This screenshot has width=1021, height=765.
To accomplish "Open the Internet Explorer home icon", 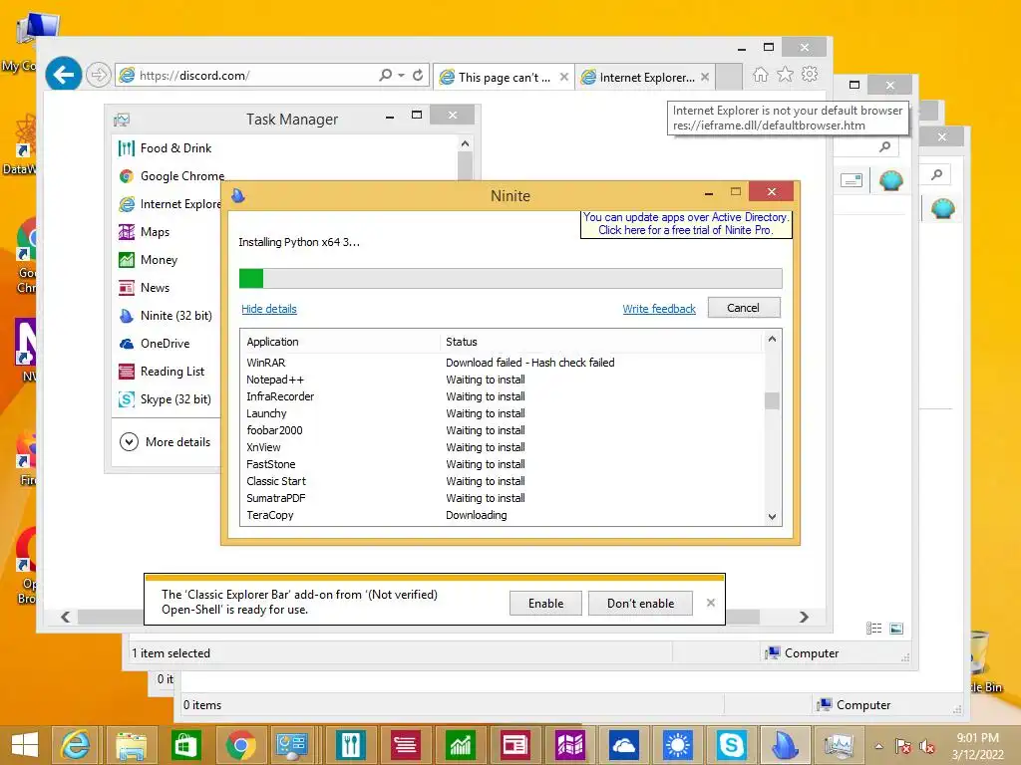I will point(760,74).
